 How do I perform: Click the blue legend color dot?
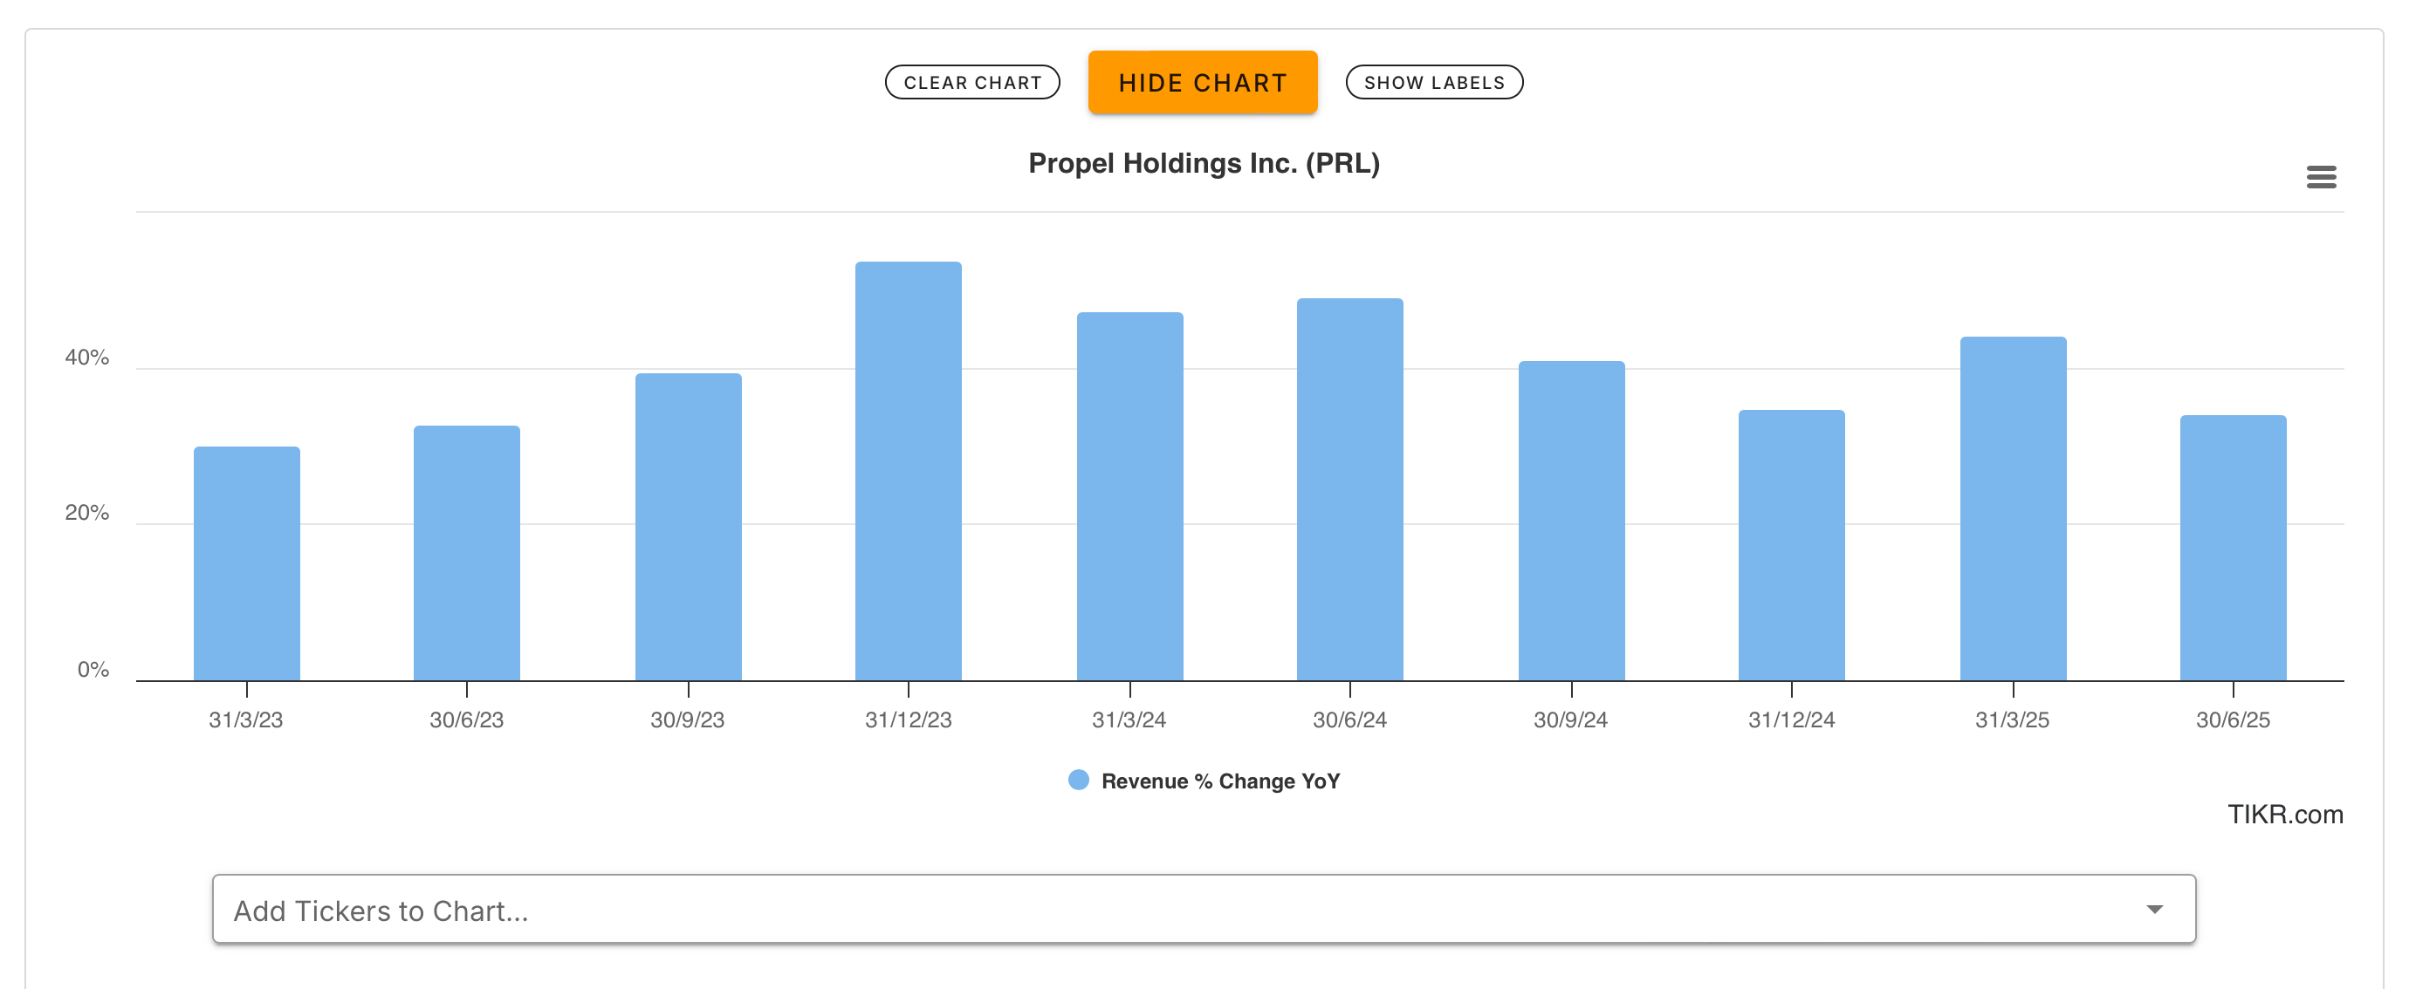1078,780
